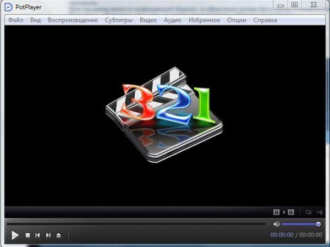330x247 pixels.
Task: Open the Видео menu
Action: coord(148,20)
